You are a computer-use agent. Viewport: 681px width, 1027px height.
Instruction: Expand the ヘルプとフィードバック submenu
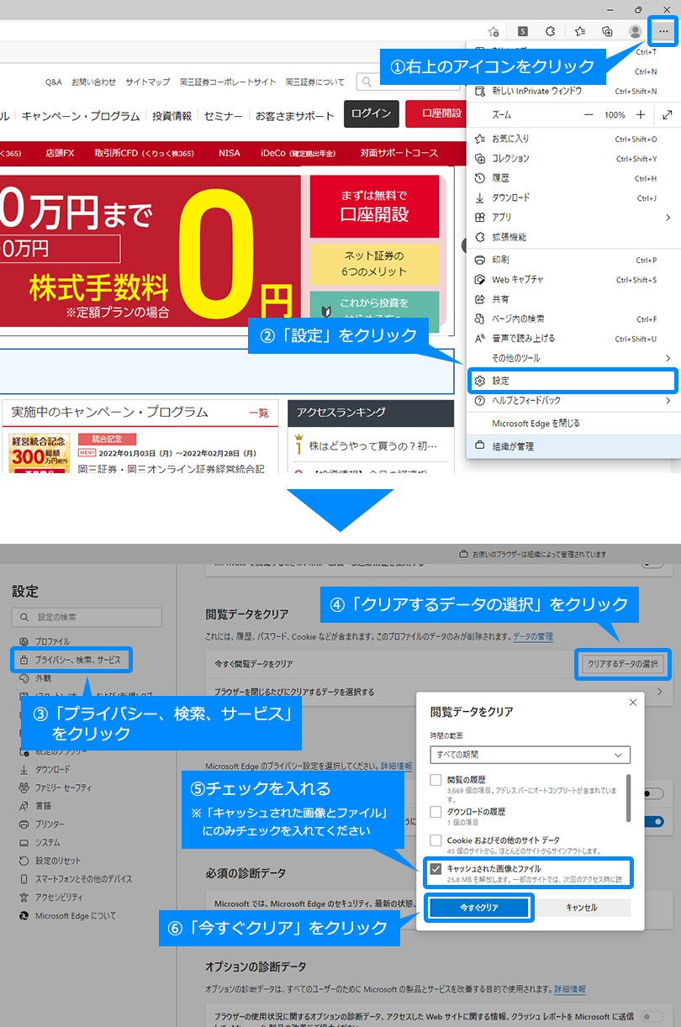[x=573, y=400]
